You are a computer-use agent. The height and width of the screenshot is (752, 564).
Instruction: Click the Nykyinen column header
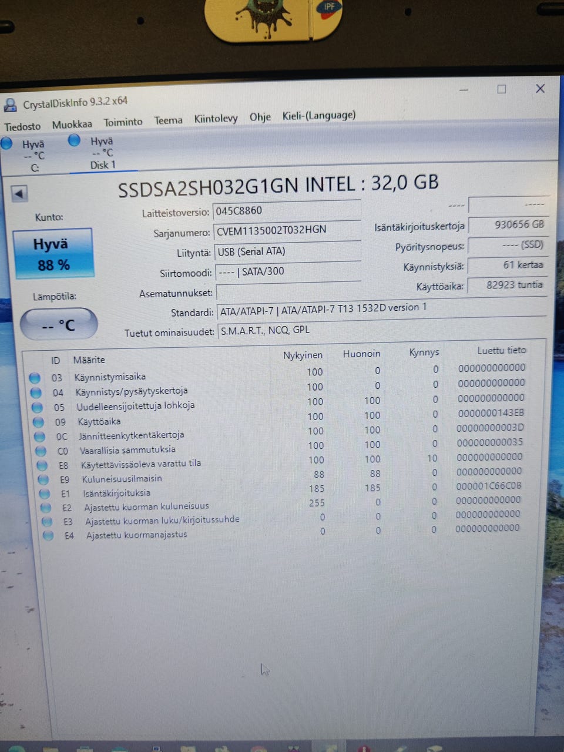pyautogui.click(x=303, y=355)
